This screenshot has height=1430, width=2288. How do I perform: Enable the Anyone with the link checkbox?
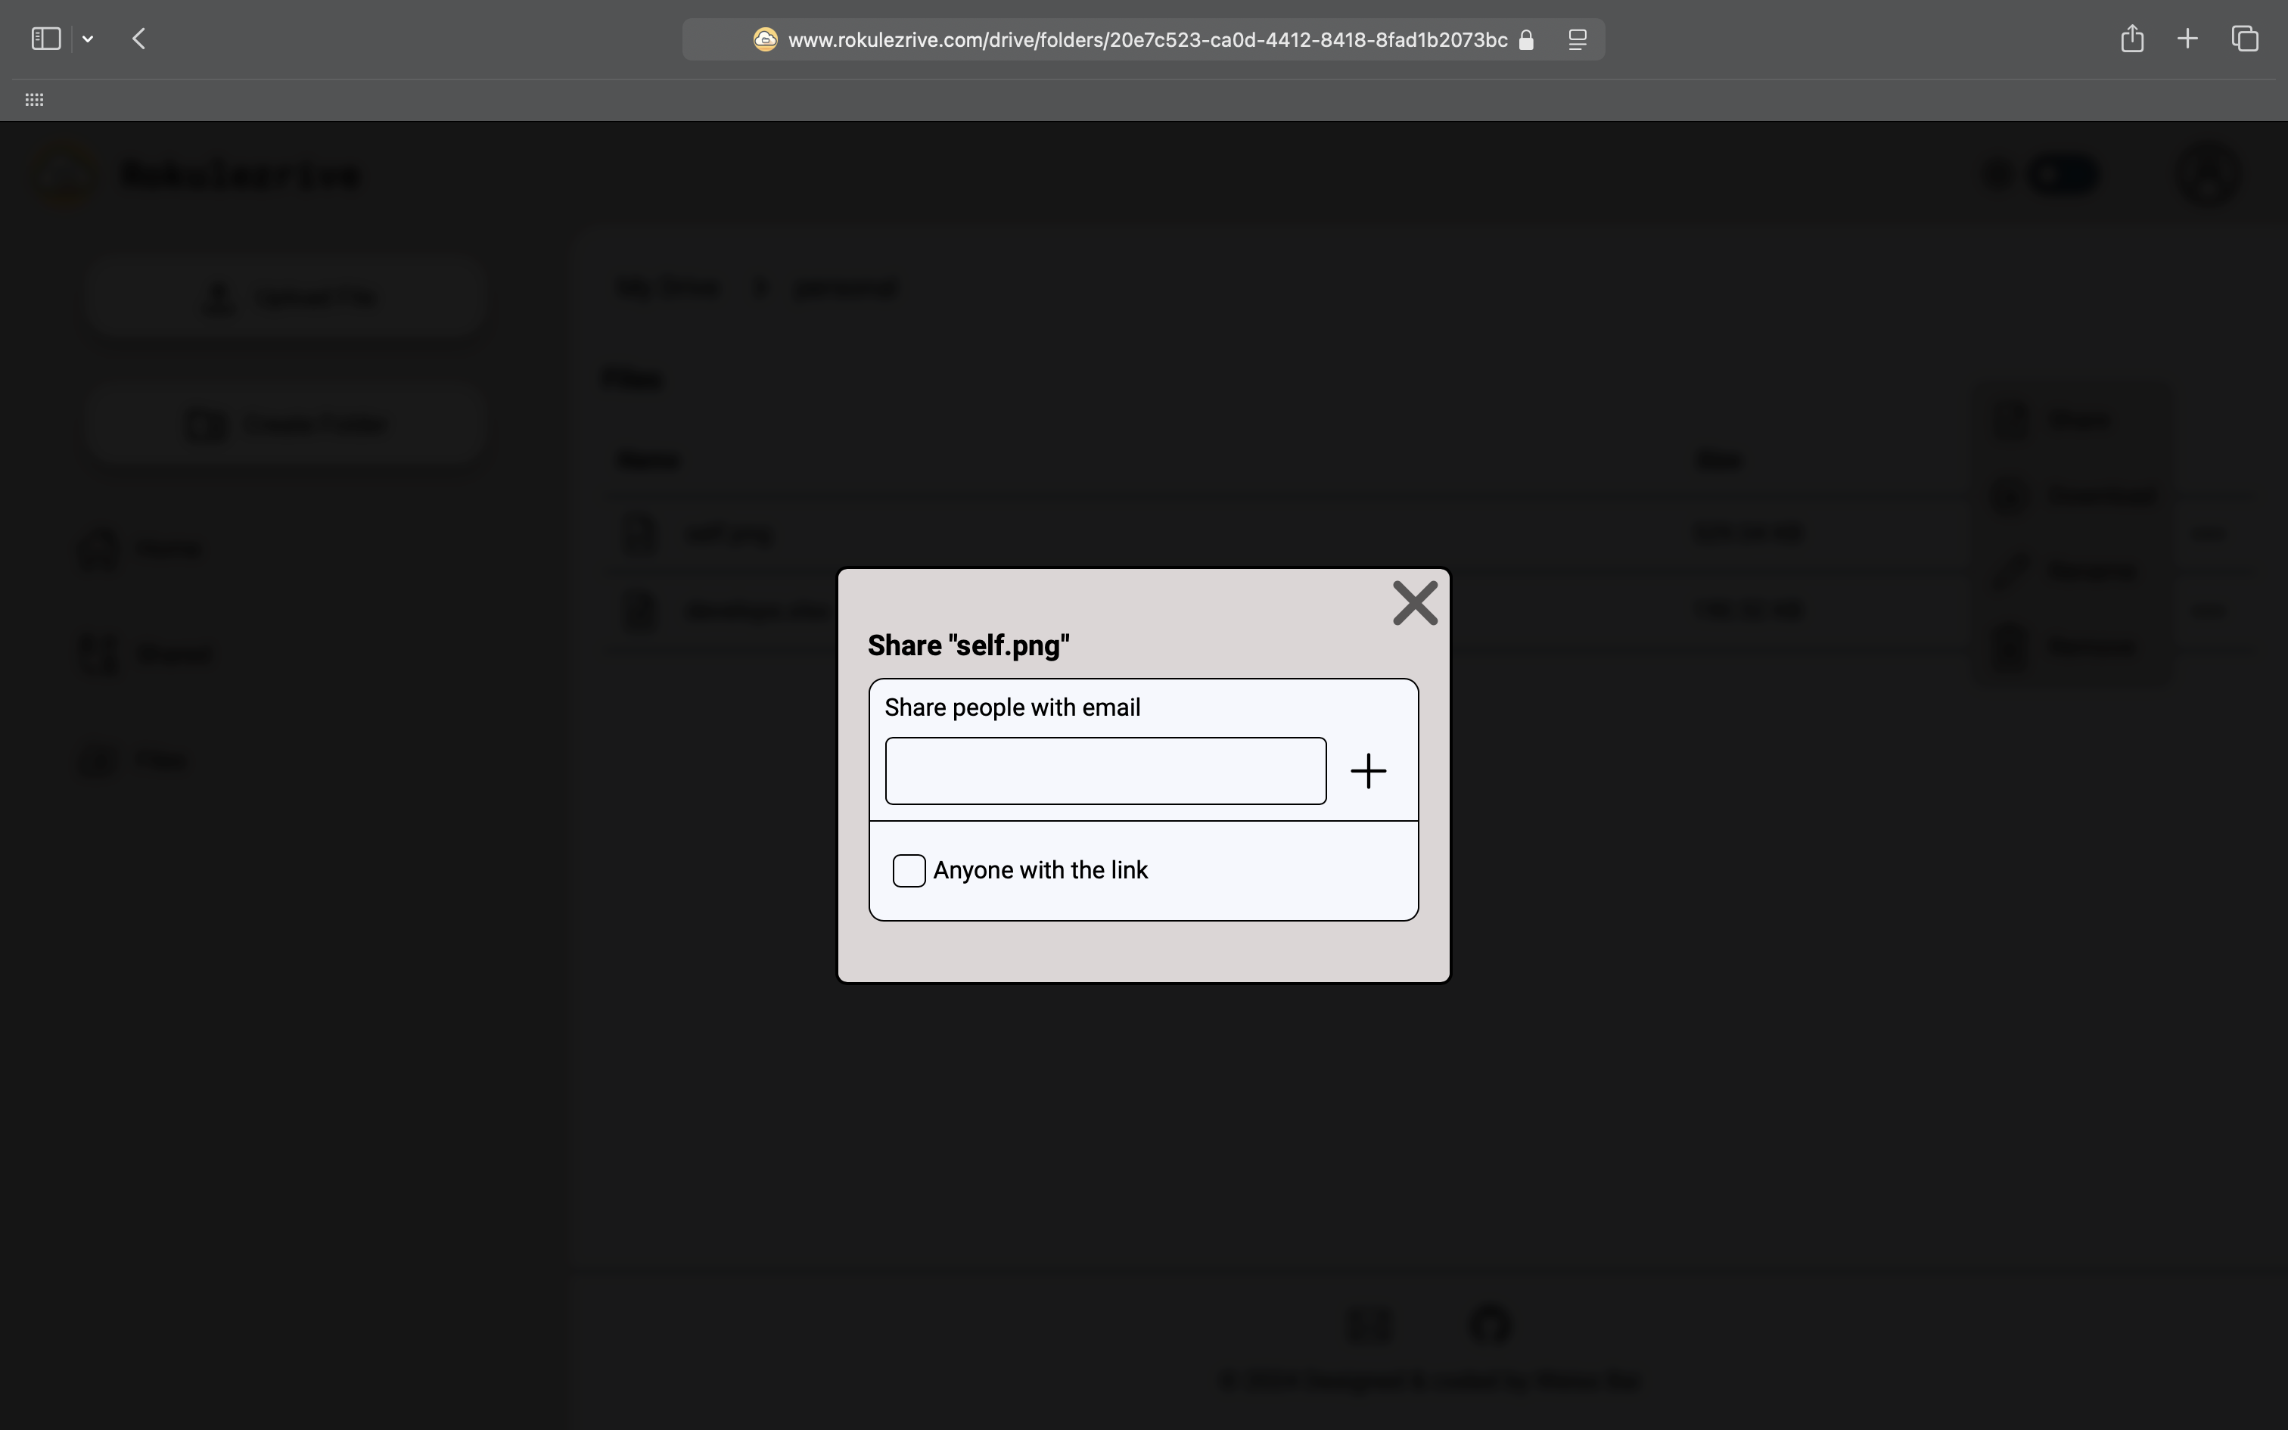coord(909,870)
